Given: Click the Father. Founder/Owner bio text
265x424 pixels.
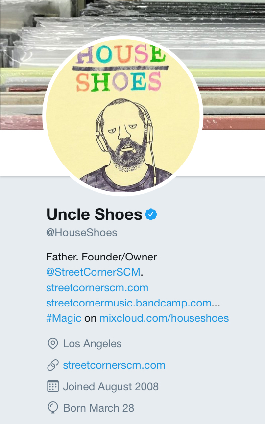Looking at the screenshot, I should (101, 257).
